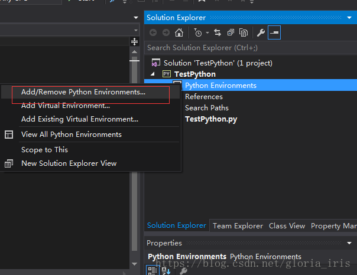This screenshot has height=275, width=357.
Task: Click Sync with Active Document icon
Action: [x=217, y=32]
